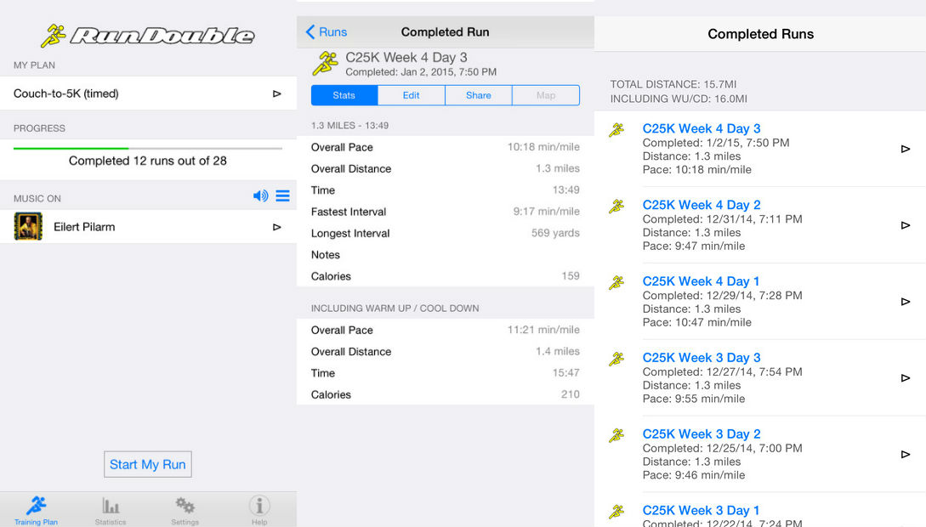Screen dimensions: 926x527
Task: Go back to Runs with chevron
Action: (x=326, y=31)
